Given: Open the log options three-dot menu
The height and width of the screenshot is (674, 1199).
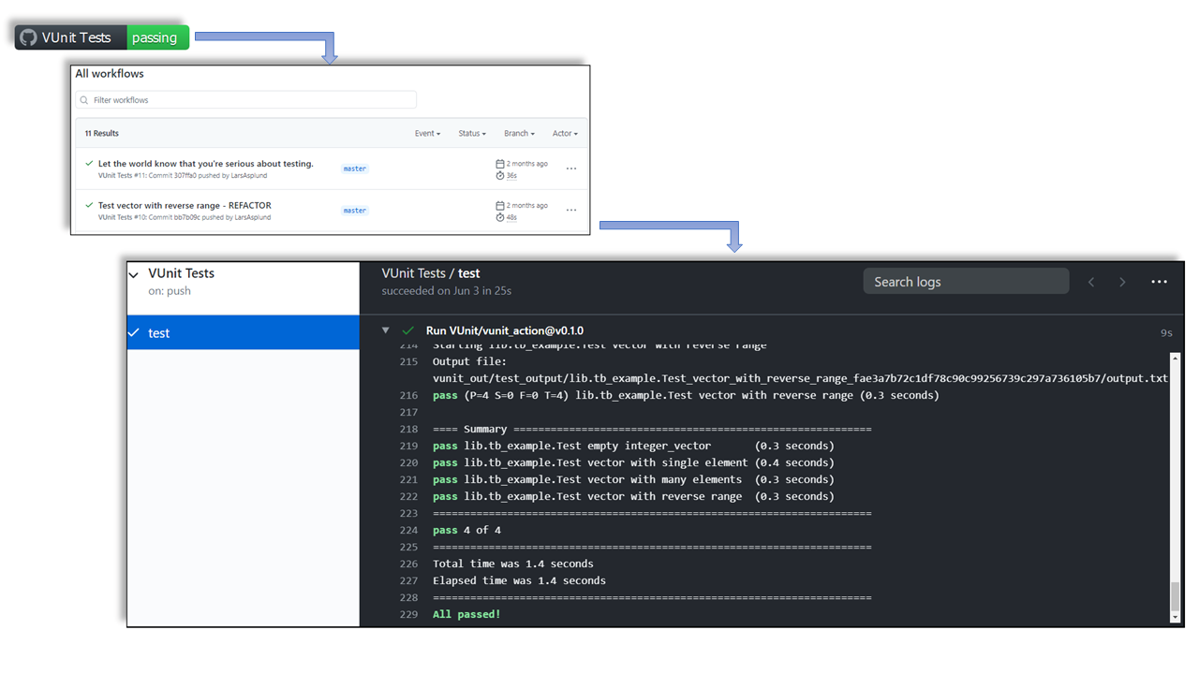Looking at the screenshot, I should (x=1159, y=282).
